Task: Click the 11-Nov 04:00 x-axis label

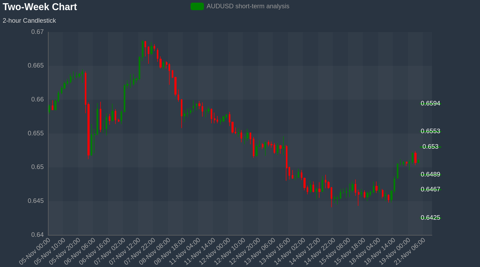Action: tap(185, 251)
